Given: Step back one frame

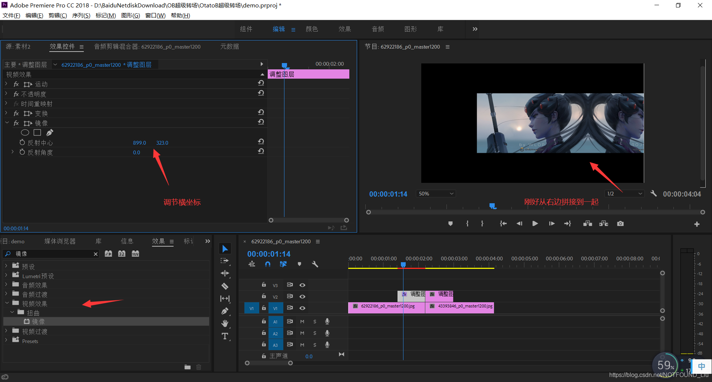Looking at the screenshot, I should 519,224.
